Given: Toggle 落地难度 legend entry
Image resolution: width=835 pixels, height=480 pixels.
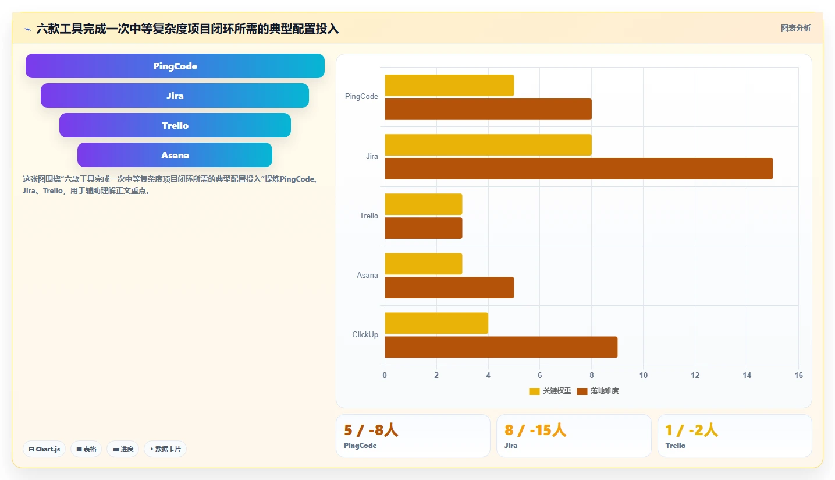Looking at the screenshot, I should [x=598, y=391].
